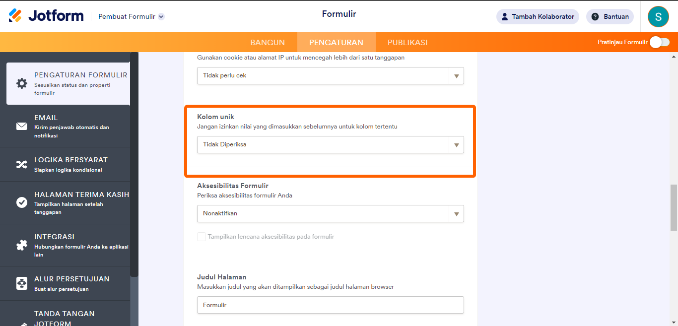Open the Tidak perlu cek dropdown
This screenshot has height=326, width=678.
click(x=330, y=76)
